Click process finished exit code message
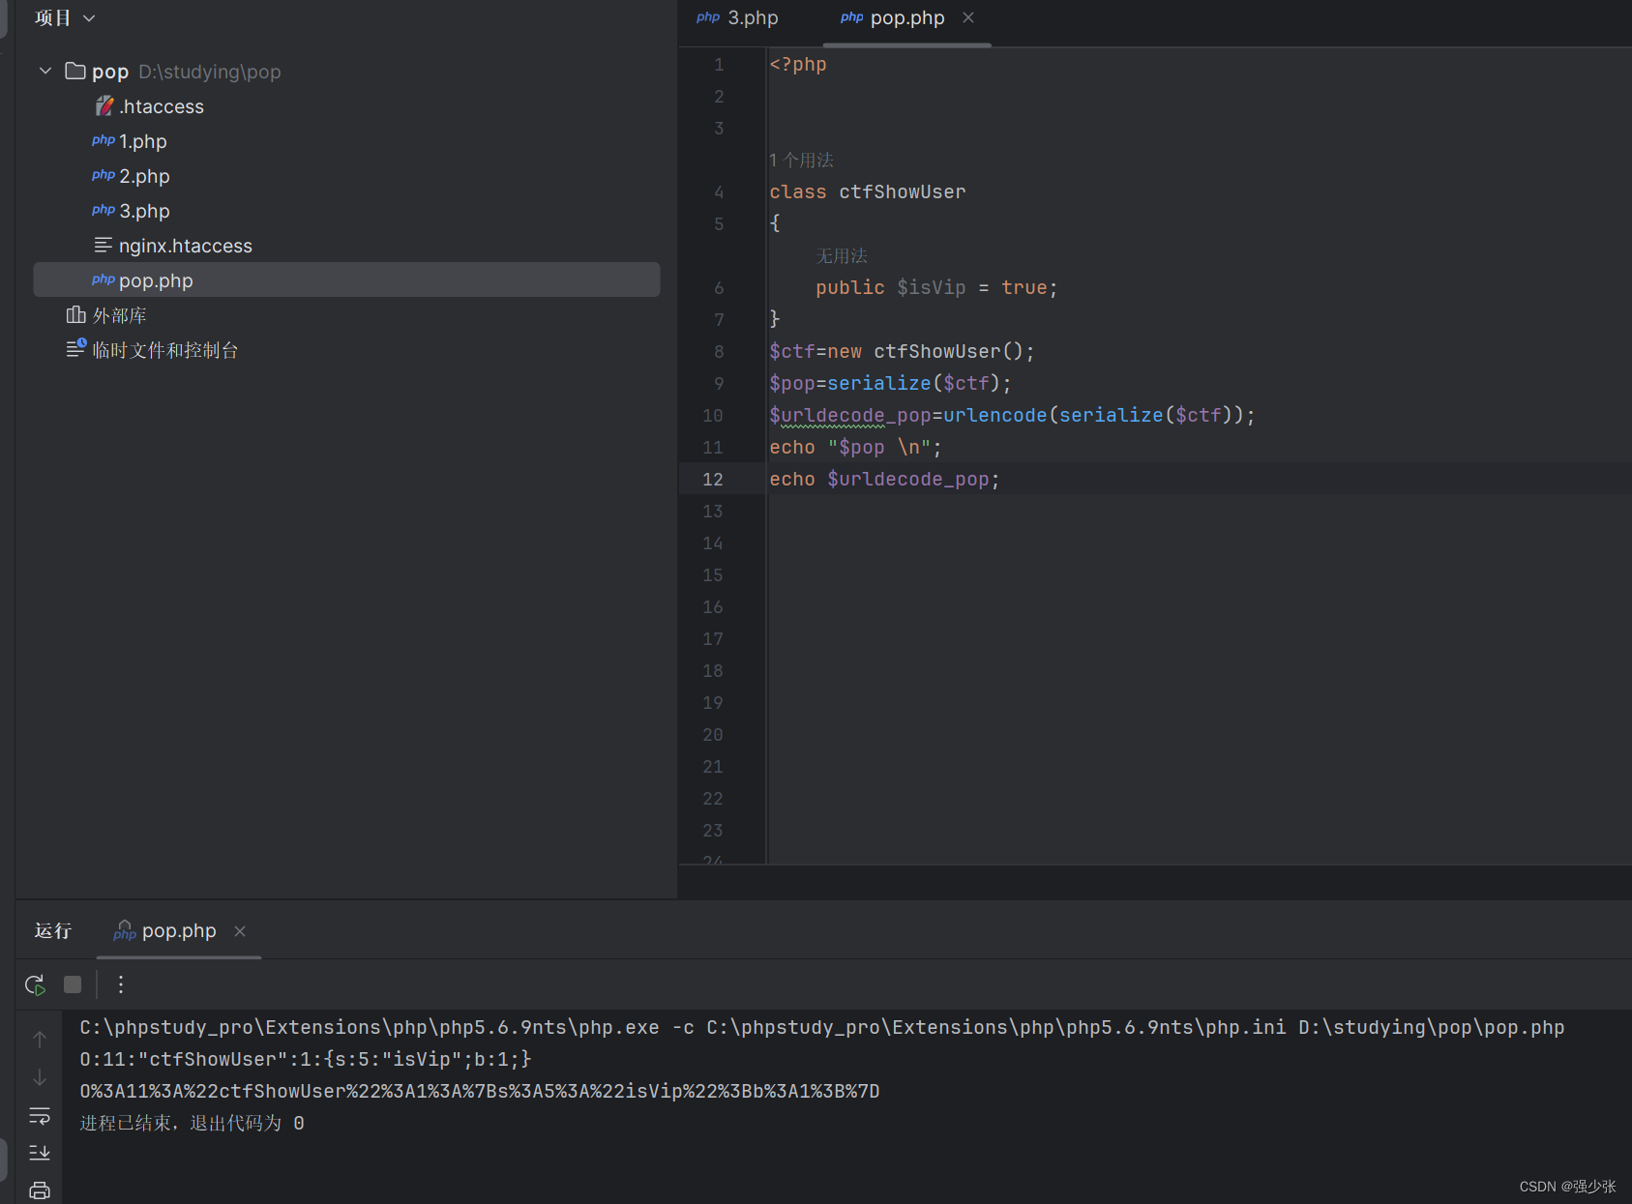The height and width of the screenshot is (1204, 1632). click(192, 1123)
